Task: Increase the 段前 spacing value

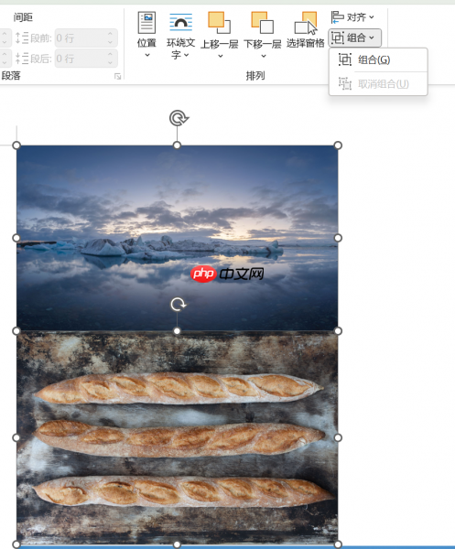Action: point(110,34)
